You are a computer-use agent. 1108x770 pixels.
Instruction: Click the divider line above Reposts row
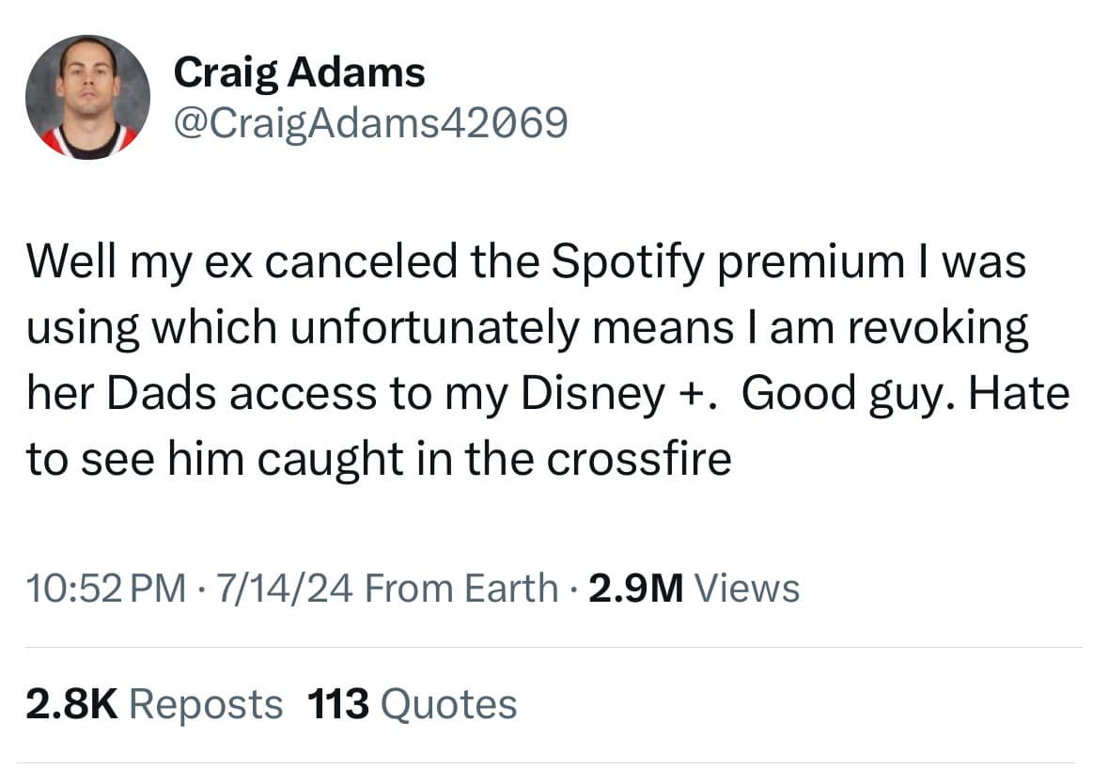click(554, 647)
